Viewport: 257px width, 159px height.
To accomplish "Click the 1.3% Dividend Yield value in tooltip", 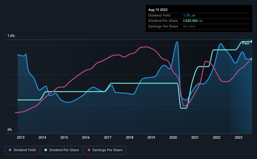I will [x=187, y=15].
